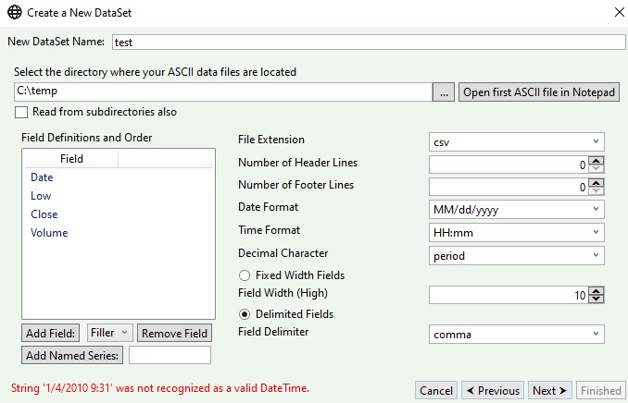The width and height of the screenshot is (628, 403).
Task: Expand the Field Delimiter dropdown
Action: tap(517, 335)
